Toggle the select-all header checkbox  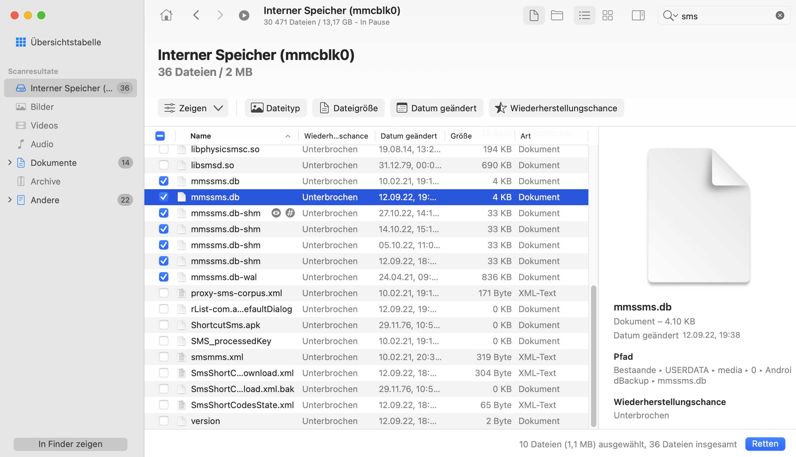(x=160, y=136)
